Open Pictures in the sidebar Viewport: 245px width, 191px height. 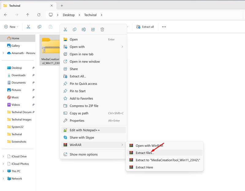pyautogui.click(x=18, y=90)
